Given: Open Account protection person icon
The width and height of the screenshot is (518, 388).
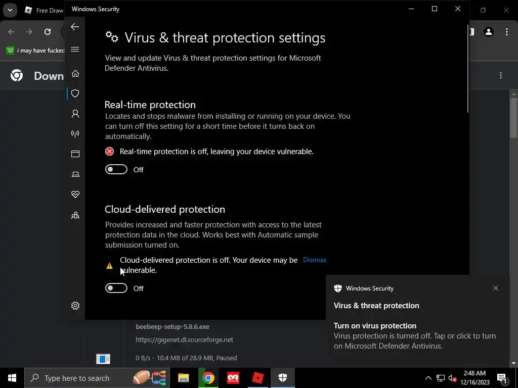Looking at the screenshot, I should point(75,114).
